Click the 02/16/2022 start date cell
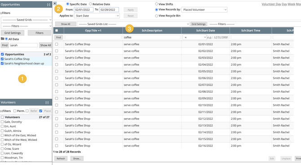 [206, 146]
